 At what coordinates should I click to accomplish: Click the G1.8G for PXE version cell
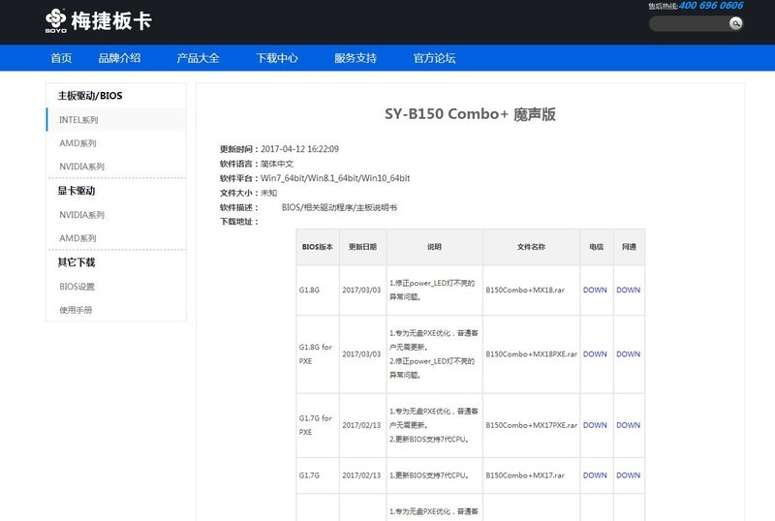[316, 353]
